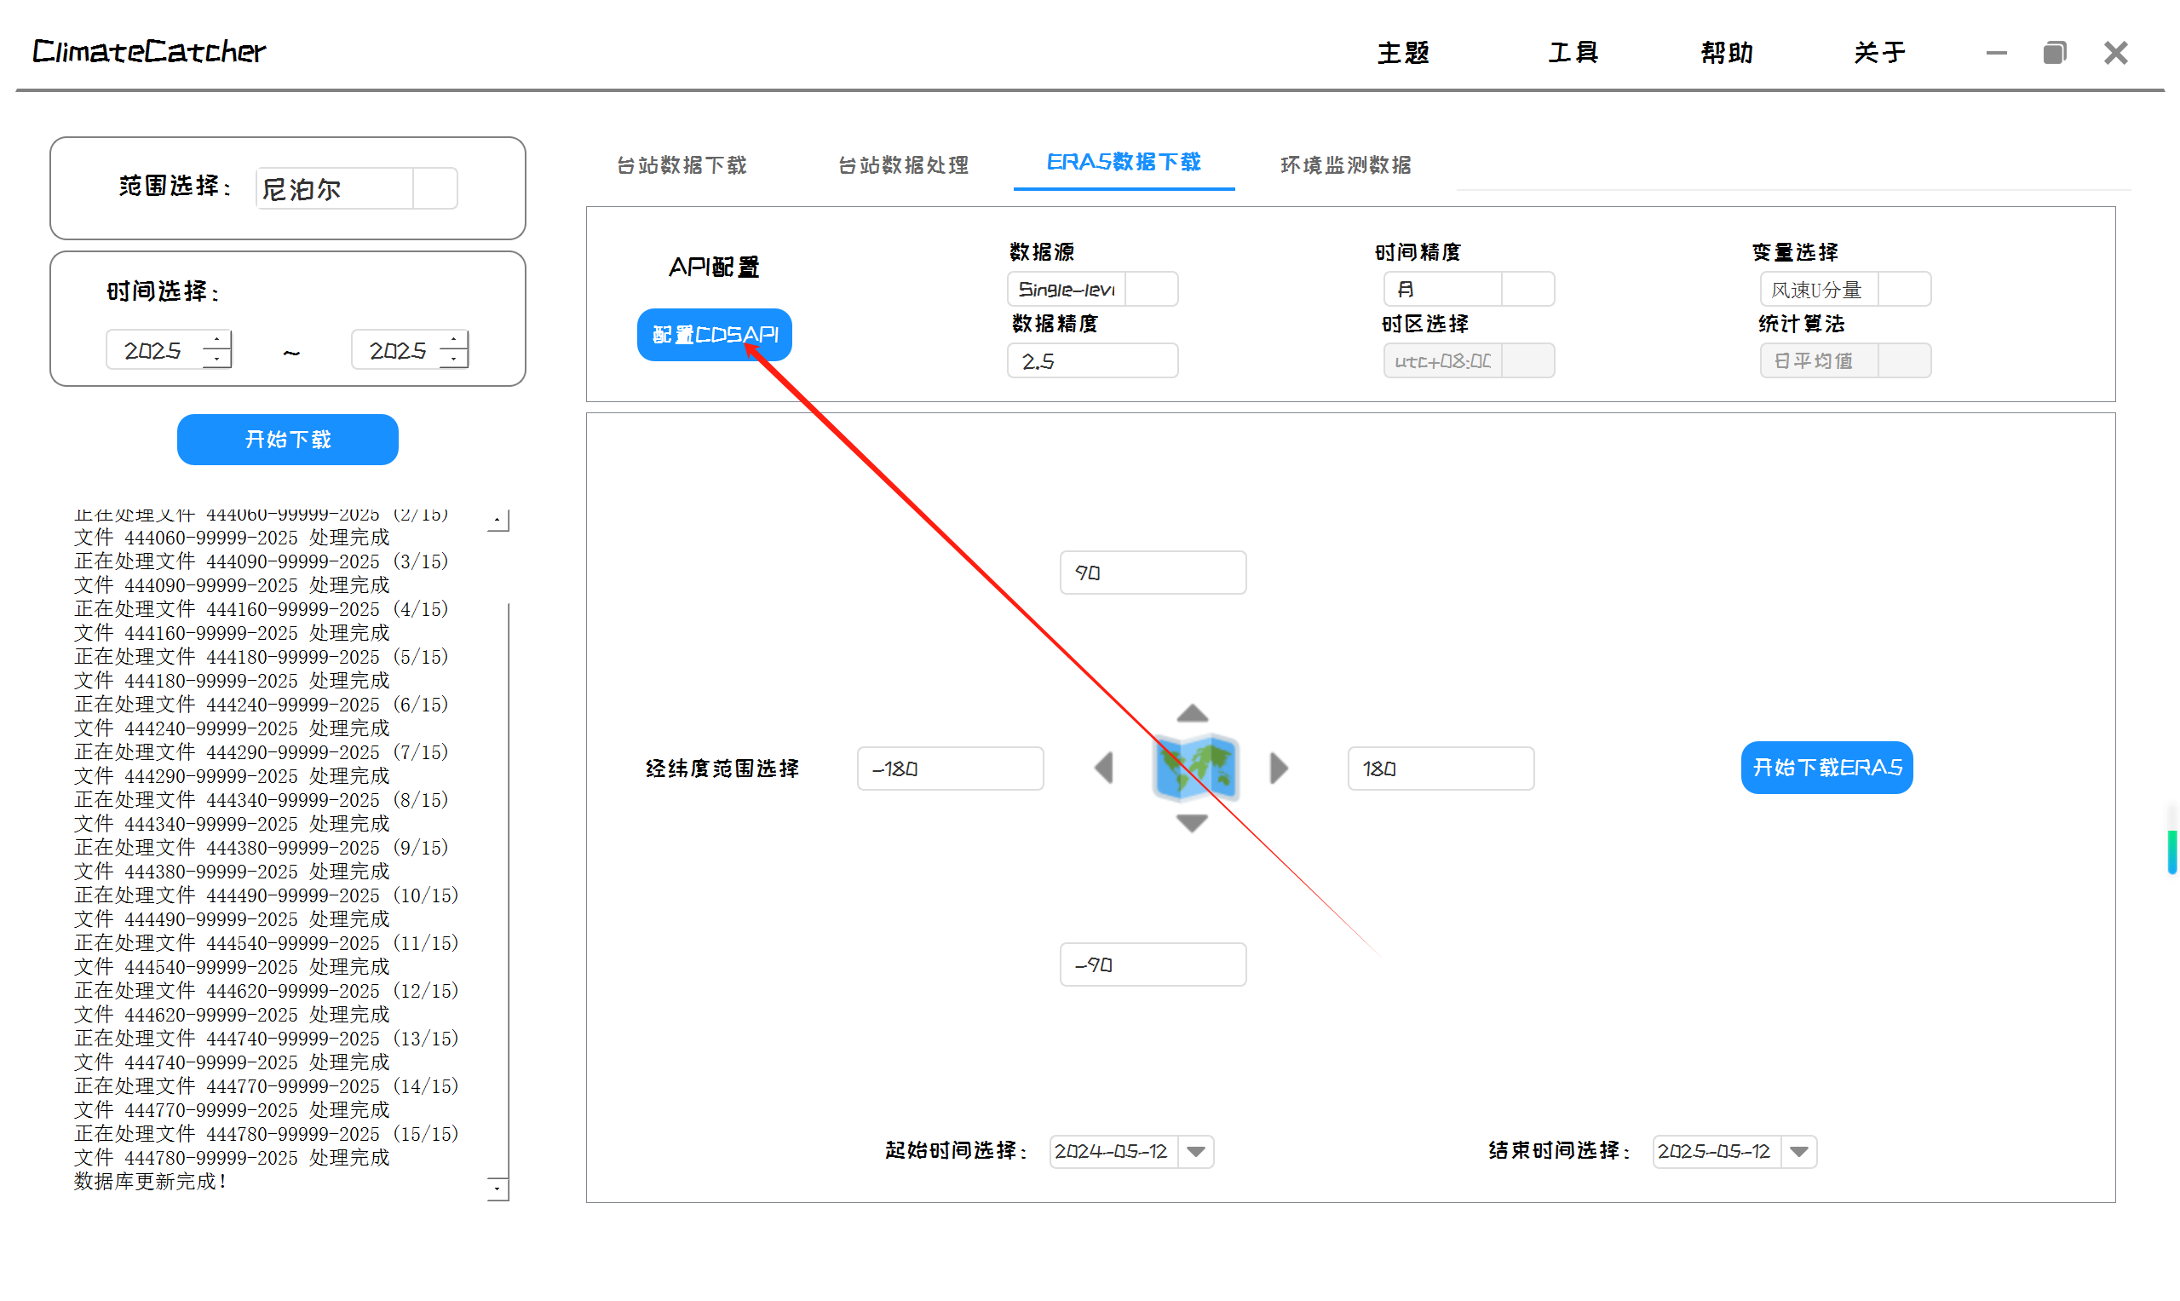
Task: Click the world map icon
Action: tap(1194, 769)
